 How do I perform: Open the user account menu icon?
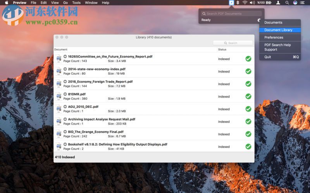tap(278, 3)
